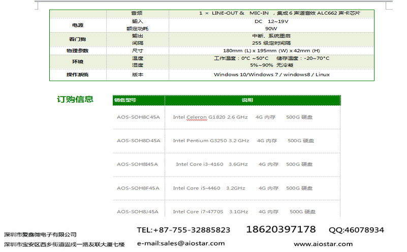Screen dimensions: 407x252
Task: Click the DC 12~19V input value
Action: pyautogui.click(x=271, y=21)
